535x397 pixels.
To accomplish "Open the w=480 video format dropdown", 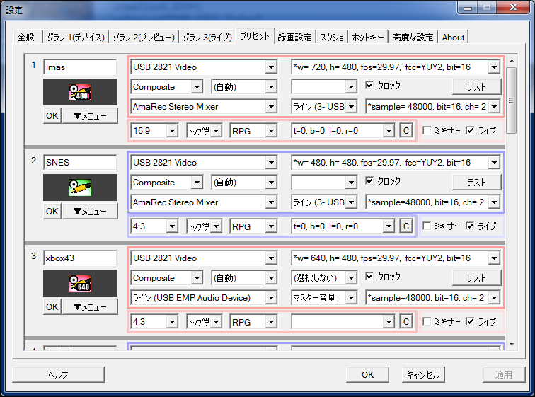I will click(x=396, y=162).
